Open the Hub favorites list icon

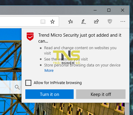click(71, 21)
